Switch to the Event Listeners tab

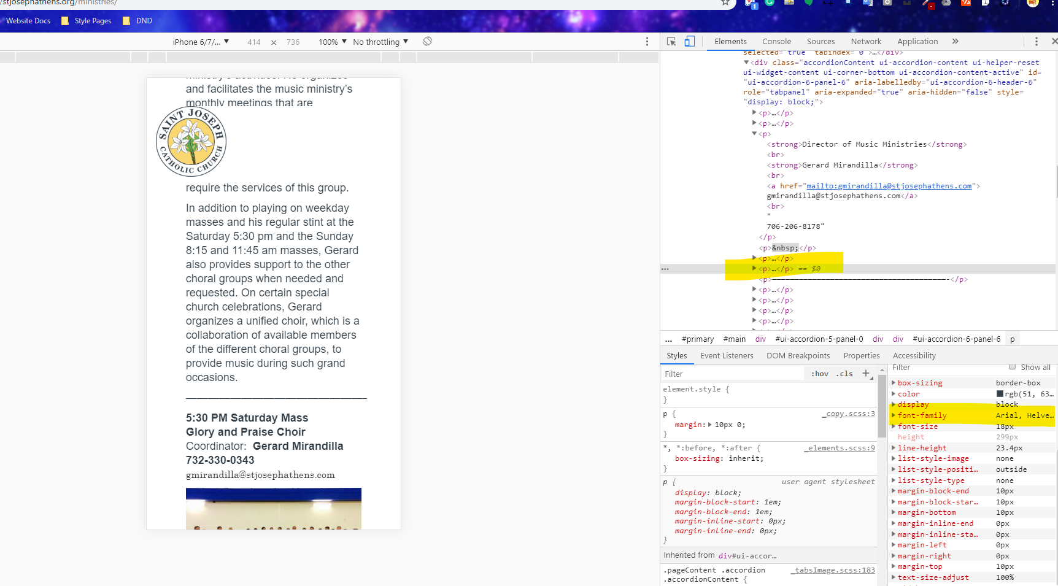(x=727, y=356)
